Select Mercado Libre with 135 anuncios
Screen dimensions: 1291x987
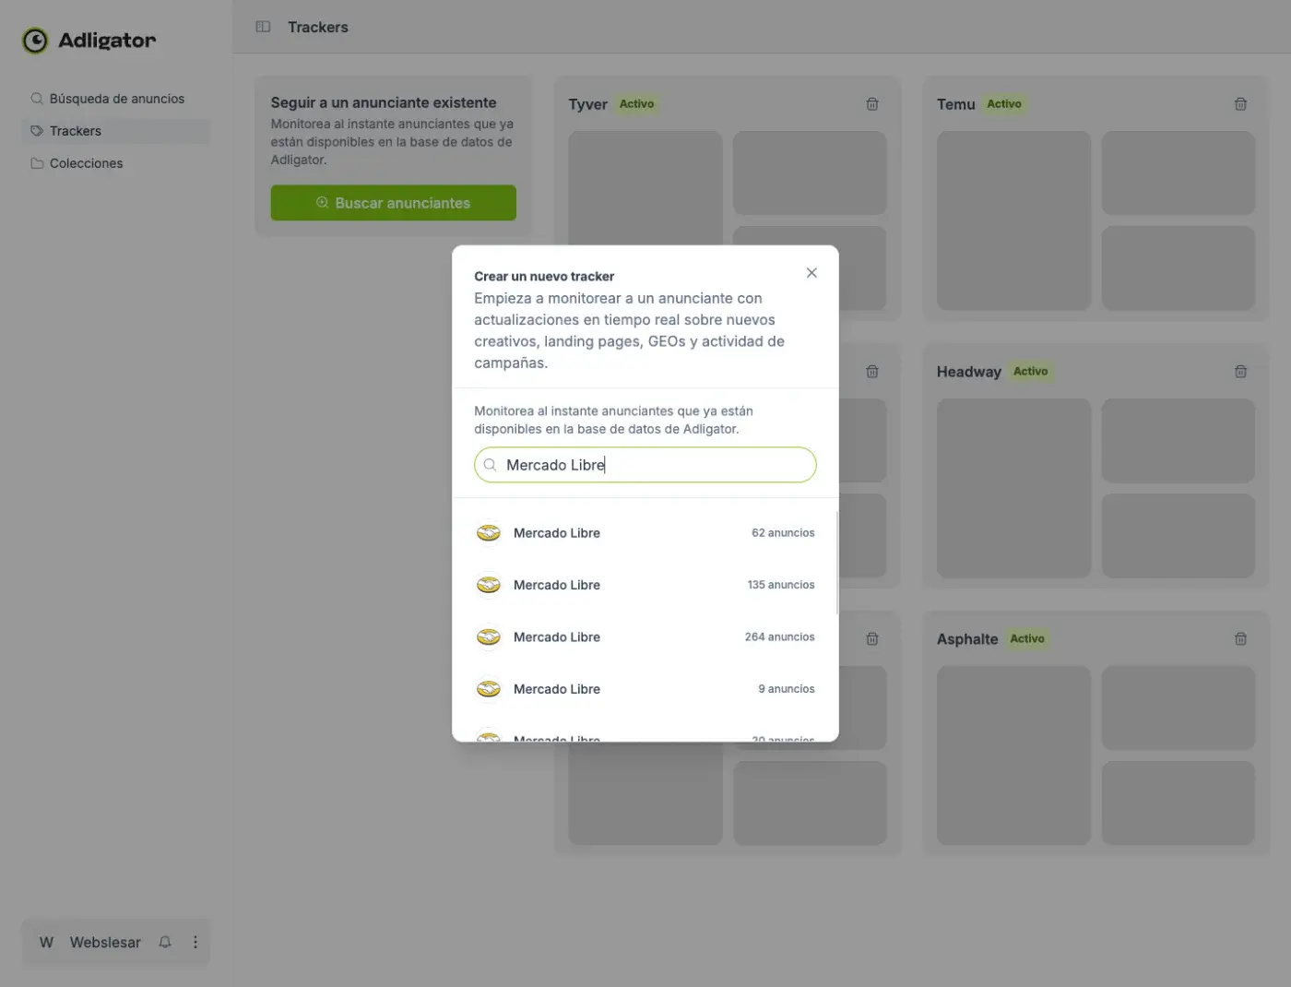point(645,585)
